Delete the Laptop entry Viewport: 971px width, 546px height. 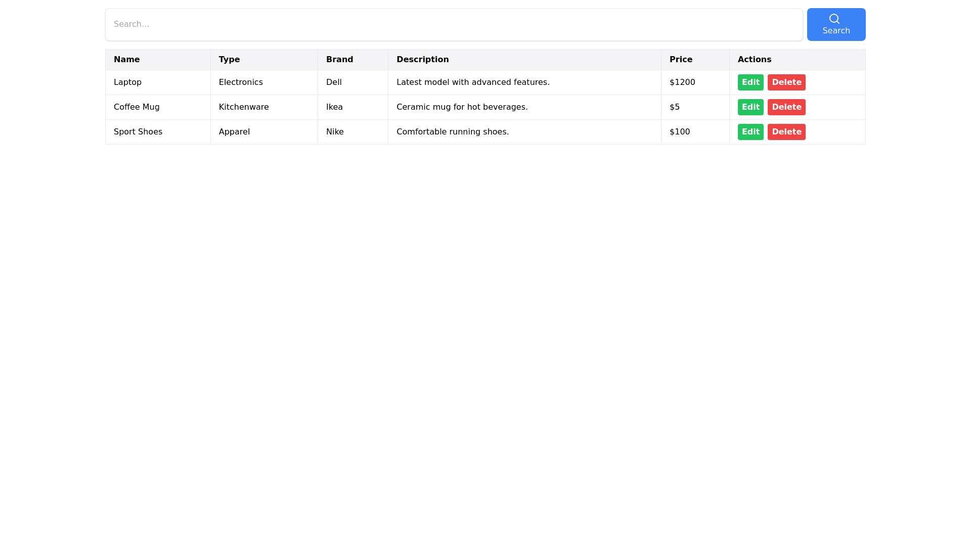[x=786, y=82]
